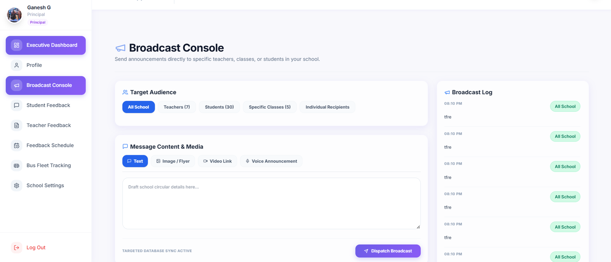Click the school circular message text area
This screenshot has height=262, width=611.
pyautogui.click(x=272, y=203)
